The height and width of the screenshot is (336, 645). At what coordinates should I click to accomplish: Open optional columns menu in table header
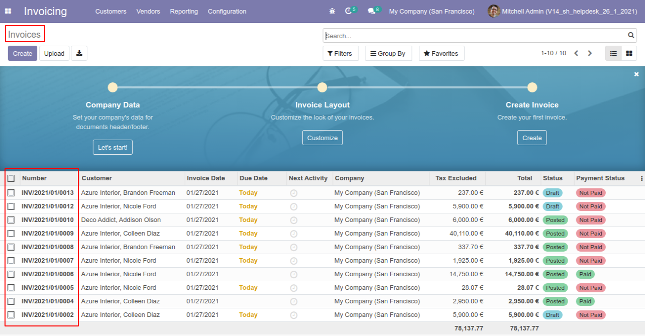coord(641,178)
